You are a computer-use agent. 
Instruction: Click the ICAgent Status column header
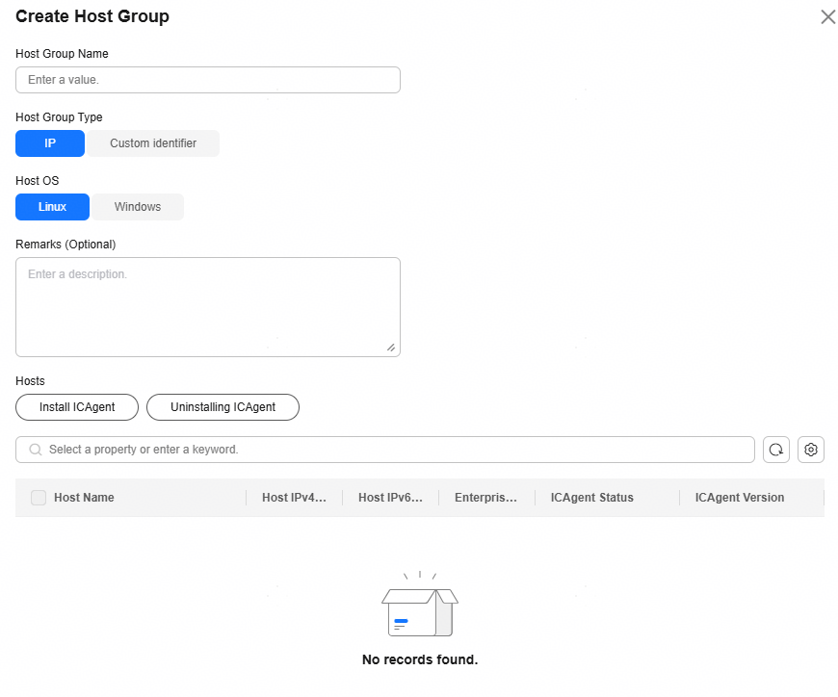(591, 498)
